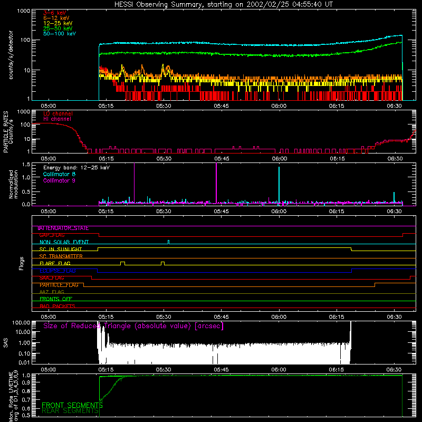Viewport: 422px width, 422px height.
Task: Click the ECLIPSE_FLAG label
Action: point(57,271)
